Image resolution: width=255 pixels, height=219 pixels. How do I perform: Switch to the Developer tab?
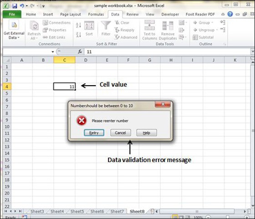coord(170,14)
